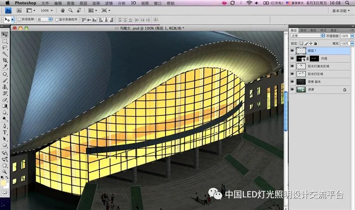This screenshot has width=355, height=210.
Task: Select the Magic Wand tool
Action: pos(5,54)
